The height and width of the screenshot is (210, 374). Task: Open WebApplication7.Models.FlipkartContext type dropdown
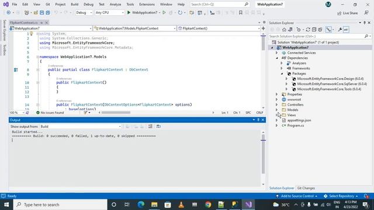(x=135, y=29)
